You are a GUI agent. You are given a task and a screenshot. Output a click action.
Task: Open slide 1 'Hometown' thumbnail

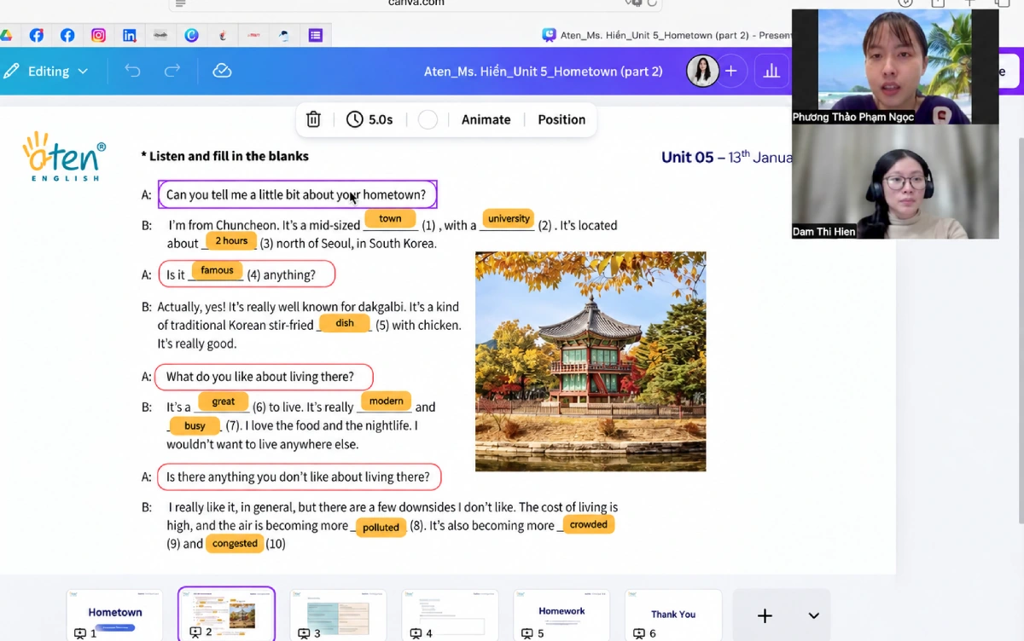click(114, 614)
